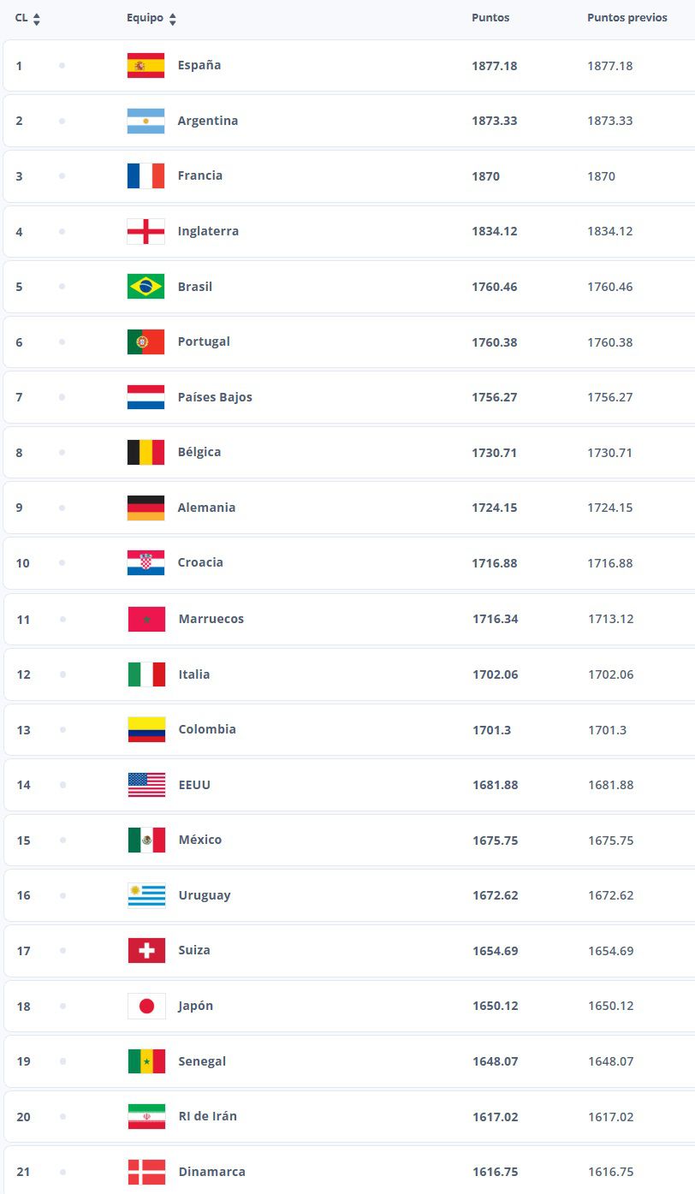The image size is (695, 1194).
Task: Select the Germany flag icon
Action: point(146,507)
